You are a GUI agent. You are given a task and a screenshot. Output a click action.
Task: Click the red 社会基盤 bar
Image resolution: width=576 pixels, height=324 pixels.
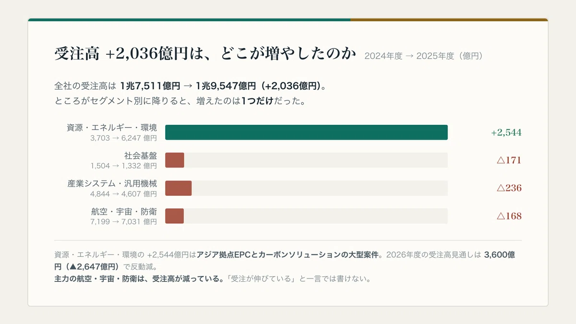(x=175, y=160)
